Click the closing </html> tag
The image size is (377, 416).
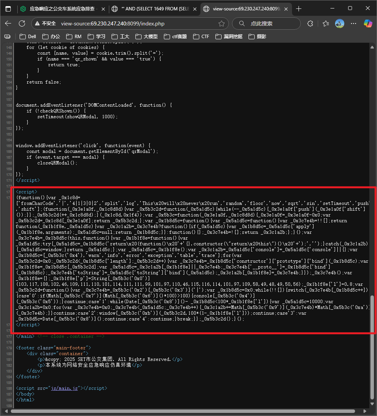(25, 400)
